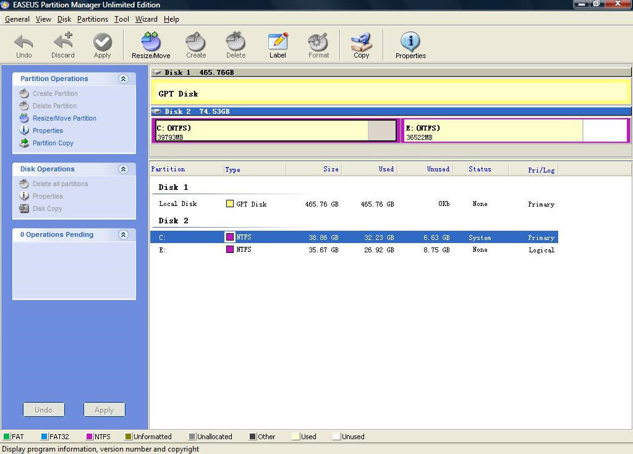The height and width of the screenshot is (454, 633).
Task: Click GPT Disk yellow type swatch
Action: [230, 203]
